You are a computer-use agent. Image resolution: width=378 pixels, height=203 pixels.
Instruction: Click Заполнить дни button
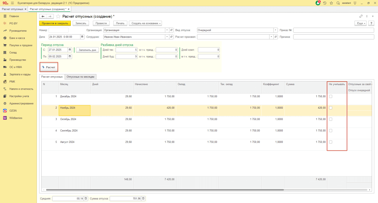coord(87,50)
